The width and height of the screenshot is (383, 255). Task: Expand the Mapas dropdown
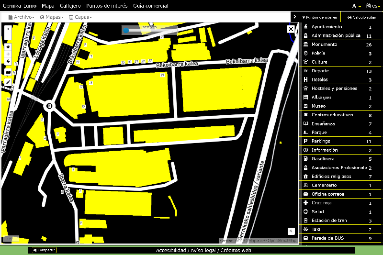52,17
